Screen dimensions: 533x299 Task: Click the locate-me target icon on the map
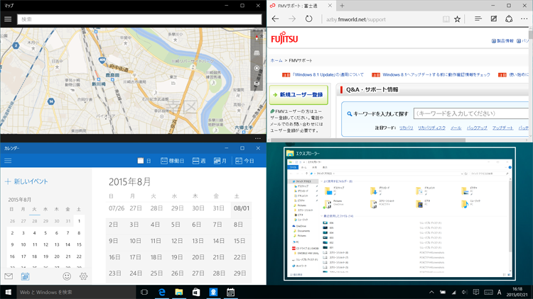coord(257,68)
